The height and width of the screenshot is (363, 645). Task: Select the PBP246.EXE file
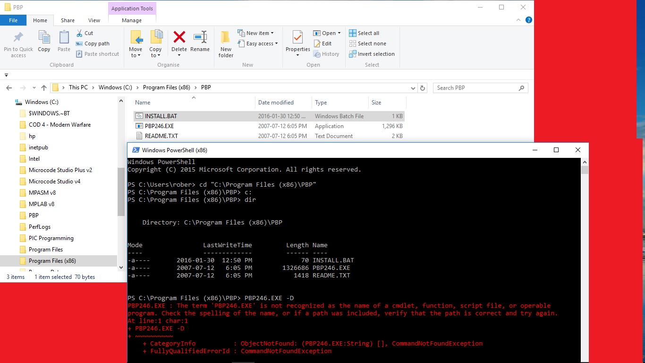(159, 126)
